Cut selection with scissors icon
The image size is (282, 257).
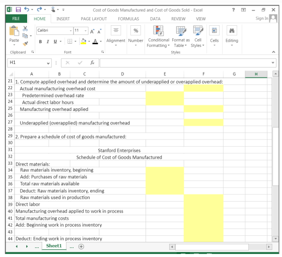click(25, 28)
